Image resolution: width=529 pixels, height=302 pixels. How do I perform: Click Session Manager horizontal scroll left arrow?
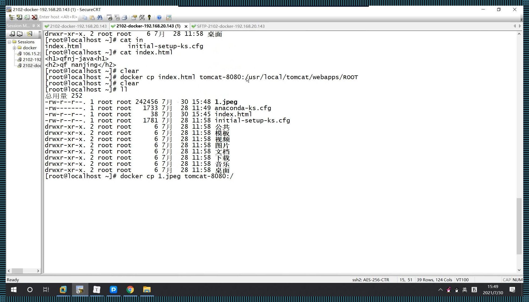[9, 271]
